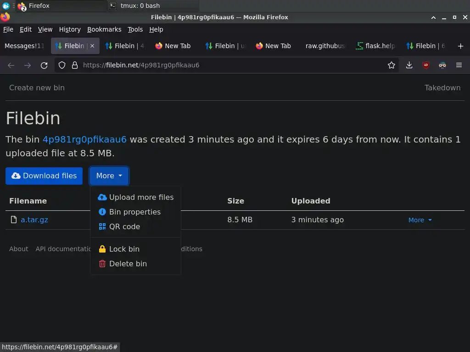Click the red trash icon
The image size is (470, 352).
coord(102,264)
